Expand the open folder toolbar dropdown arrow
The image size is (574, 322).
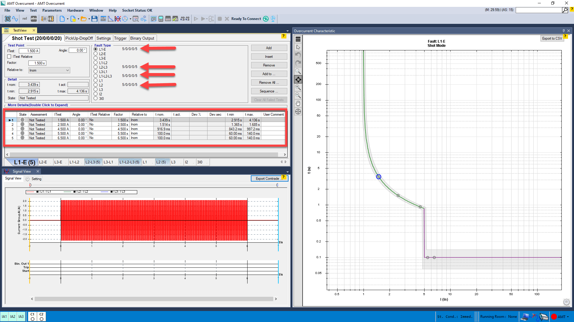click(89, 19)
